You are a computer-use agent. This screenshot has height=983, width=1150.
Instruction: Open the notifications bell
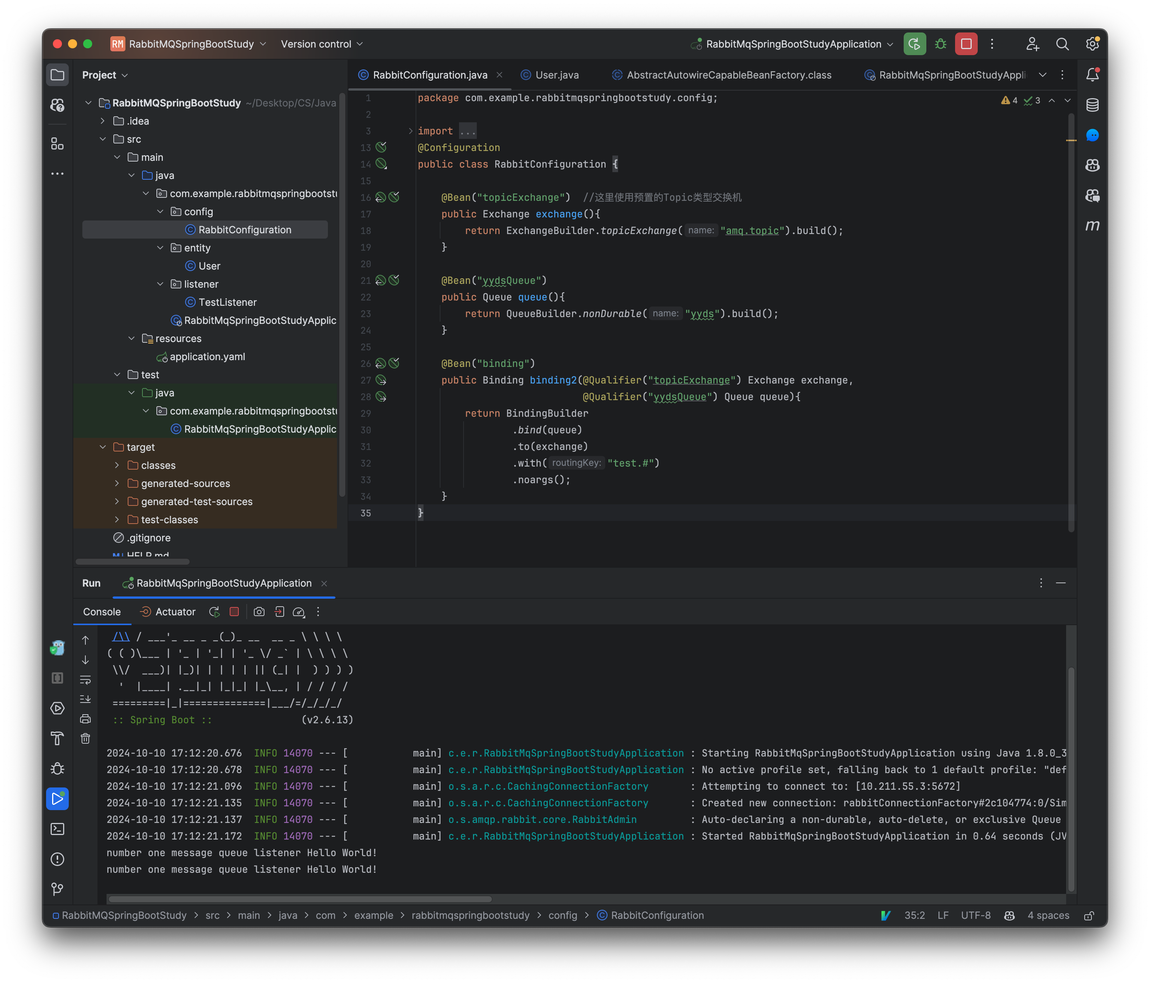[x=1092, y=74]
